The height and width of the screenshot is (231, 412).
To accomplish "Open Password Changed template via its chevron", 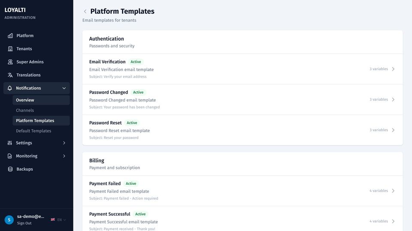I will [393, 100].
